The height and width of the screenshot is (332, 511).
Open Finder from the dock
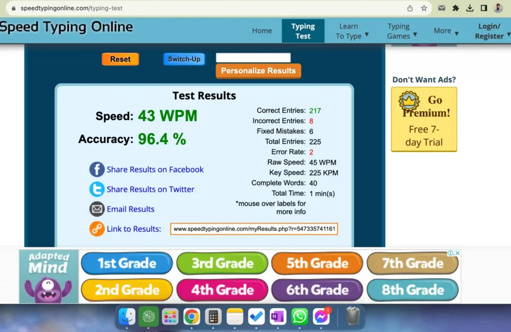pos(127,316)
